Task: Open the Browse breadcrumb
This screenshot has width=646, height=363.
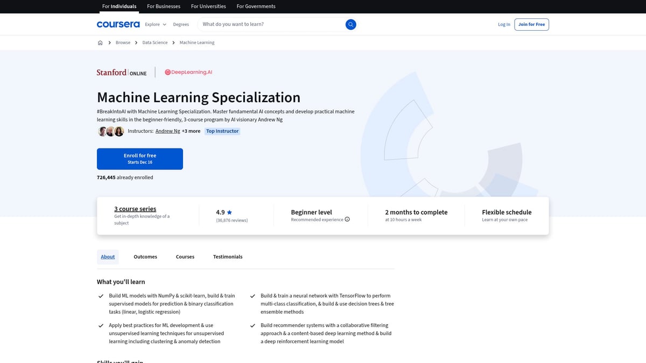Action: pos(123,42)
